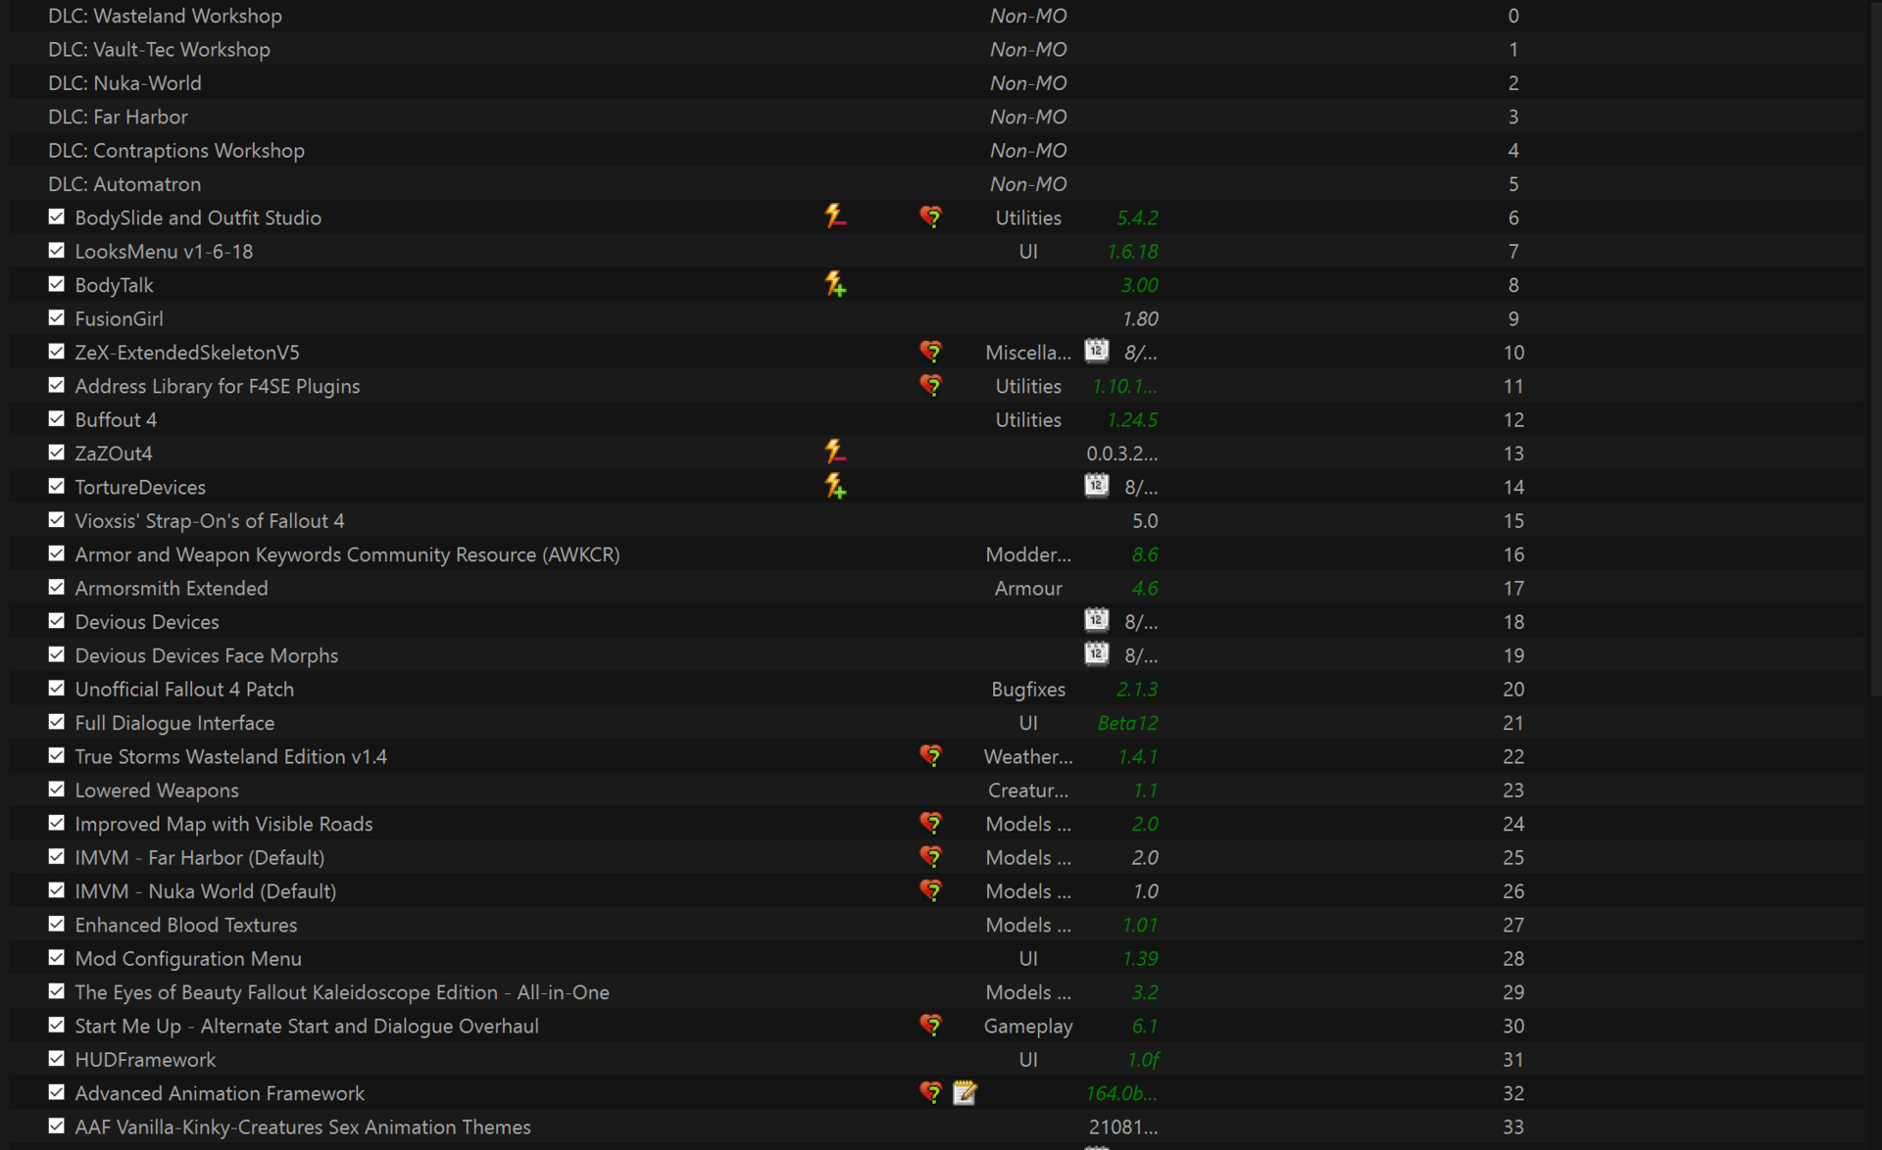Screen dimensions: 1882x1150
Task: Click calendar date icon for Devious Devices
Action: (x=1097, y=620)
